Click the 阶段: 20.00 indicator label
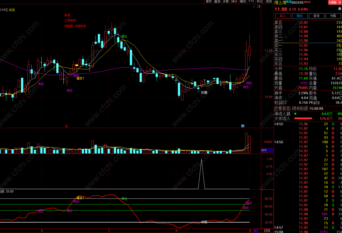This screenshot has width=342, height=233. [x=7, y=192]
